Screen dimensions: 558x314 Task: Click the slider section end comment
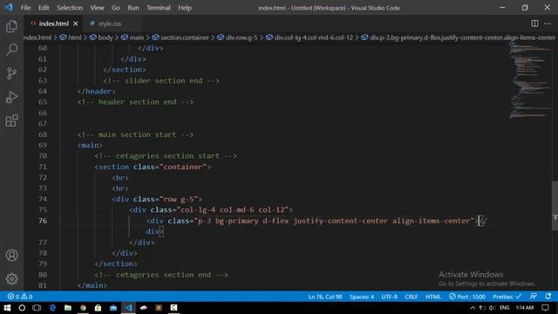tap(161, 80)
